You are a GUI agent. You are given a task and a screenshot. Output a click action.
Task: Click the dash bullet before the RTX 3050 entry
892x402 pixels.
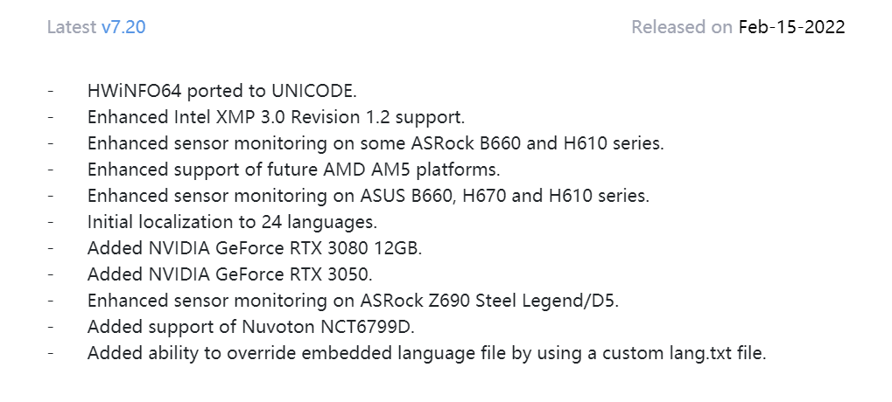tap(52, 274)
